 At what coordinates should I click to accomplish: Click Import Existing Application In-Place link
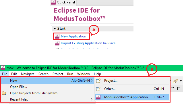coord(88,43)
